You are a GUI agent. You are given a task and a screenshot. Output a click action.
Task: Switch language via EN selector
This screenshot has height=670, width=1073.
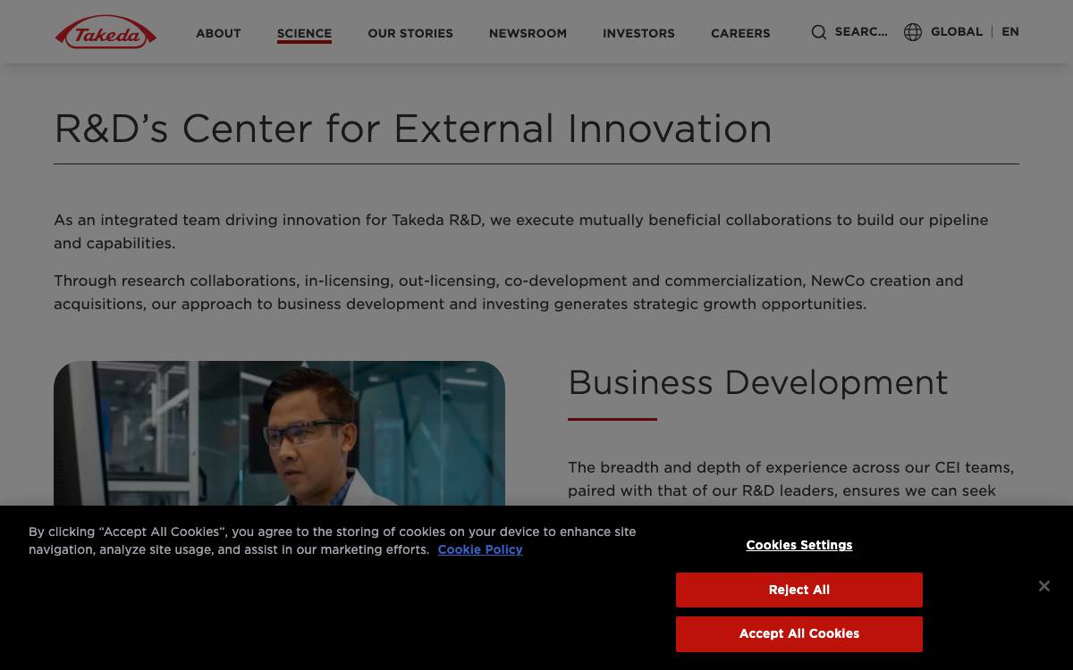click(1010, 32)
